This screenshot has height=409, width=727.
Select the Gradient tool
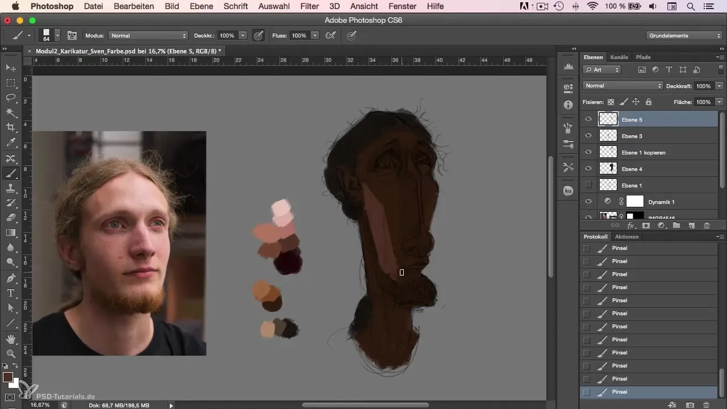point(10,232)
